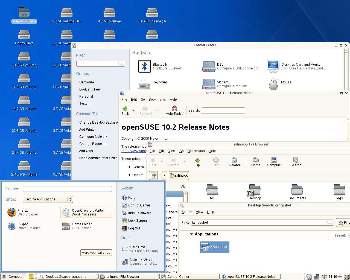Click Release Notes vertical scrollbar up arrow

[347, 120]
